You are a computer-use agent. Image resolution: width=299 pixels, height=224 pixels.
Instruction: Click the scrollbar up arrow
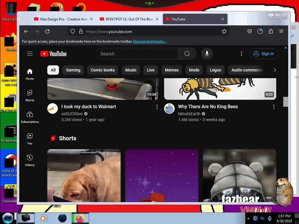286,48
